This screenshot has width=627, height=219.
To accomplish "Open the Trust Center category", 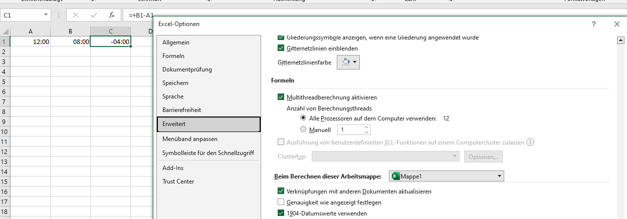I will [x=208, y=181].
